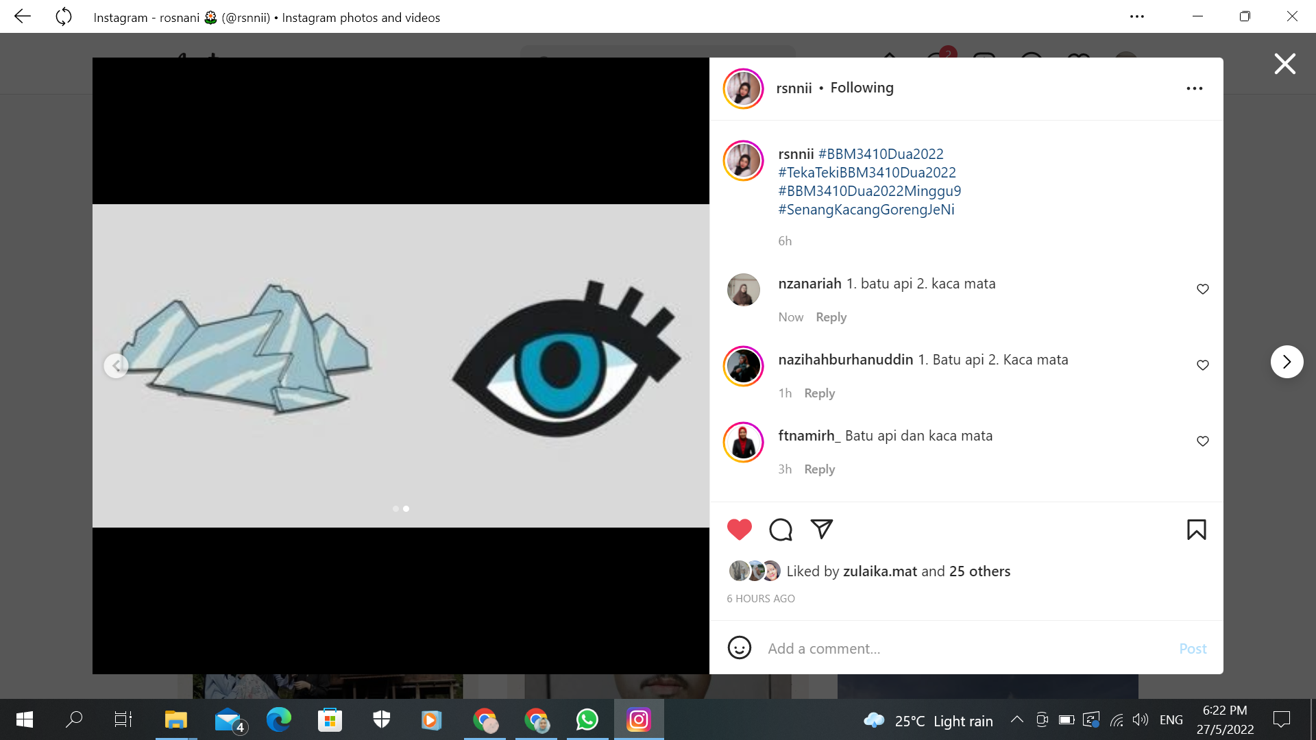Go to next post arrow

pos(1287,362)
